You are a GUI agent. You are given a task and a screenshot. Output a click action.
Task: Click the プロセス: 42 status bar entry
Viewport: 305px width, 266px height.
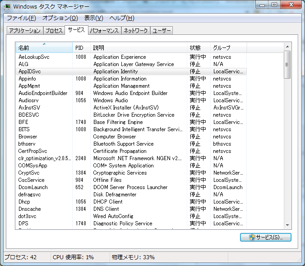pos(21,257)
